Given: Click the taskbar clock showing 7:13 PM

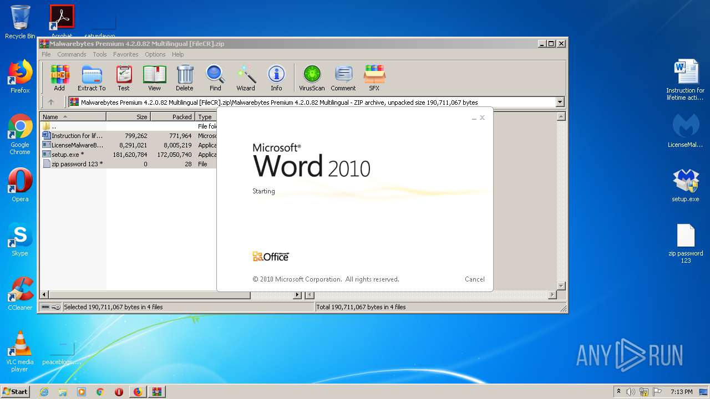Looking at the screenshot, I should tap(681, 392).
